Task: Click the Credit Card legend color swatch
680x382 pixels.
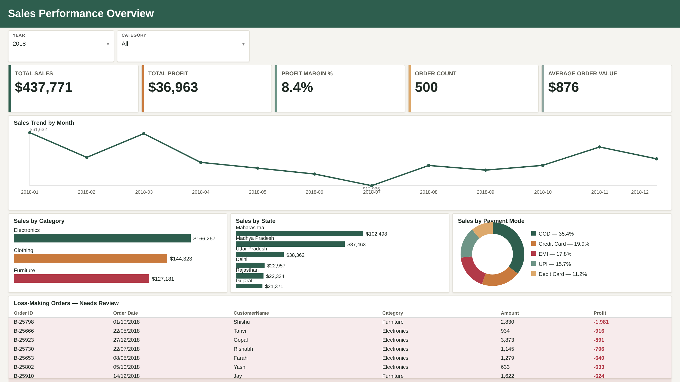Action: click(534, 243)
